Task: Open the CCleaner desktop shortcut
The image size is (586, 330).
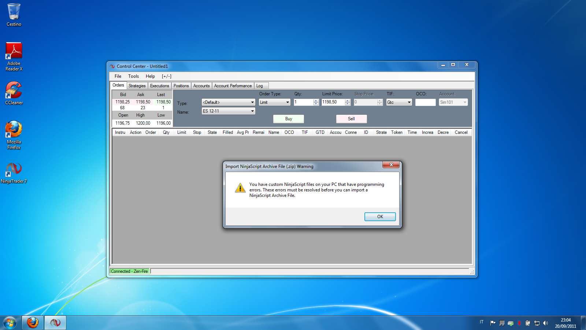Action: point(14,93)
